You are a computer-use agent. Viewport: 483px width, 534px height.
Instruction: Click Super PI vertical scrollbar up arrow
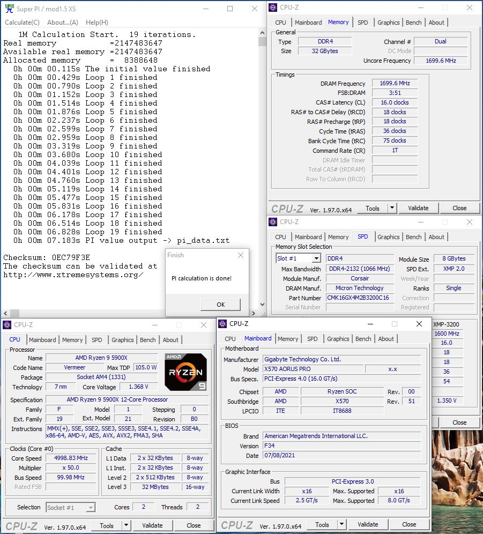click(262, 33)
